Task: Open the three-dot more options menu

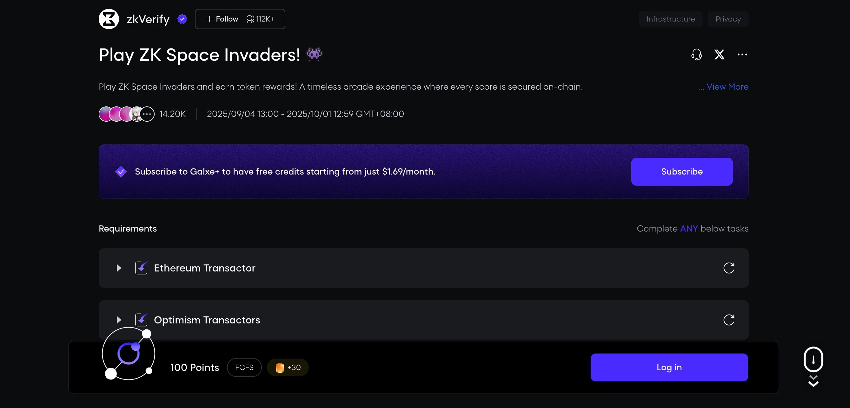Action: [742, 54]
